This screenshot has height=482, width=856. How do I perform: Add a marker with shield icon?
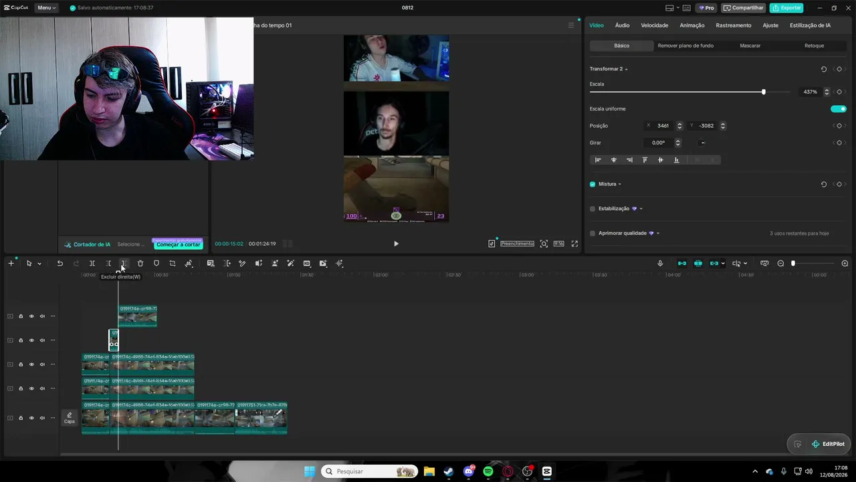click(x=156, y=264)
